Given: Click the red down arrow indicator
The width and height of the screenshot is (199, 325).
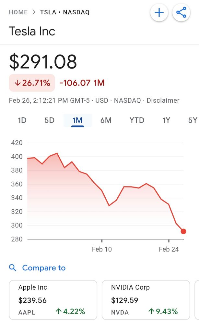Looking at the screenshot, I should click(x=17, y=83).
